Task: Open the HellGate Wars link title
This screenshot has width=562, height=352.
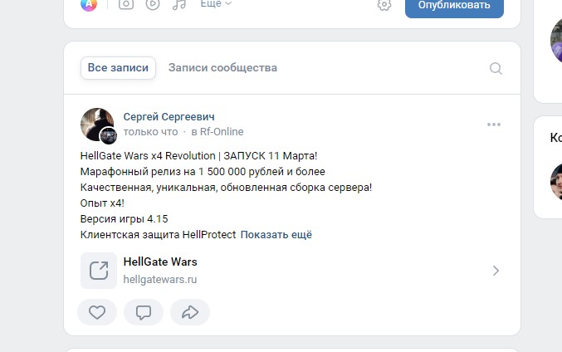Action: 160,262
